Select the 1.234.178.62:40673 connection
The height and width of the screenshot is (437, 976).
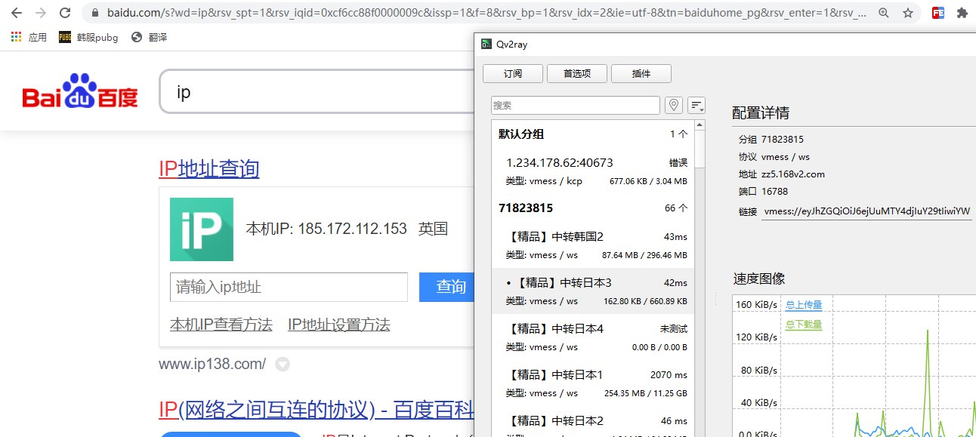pos(593,171)
